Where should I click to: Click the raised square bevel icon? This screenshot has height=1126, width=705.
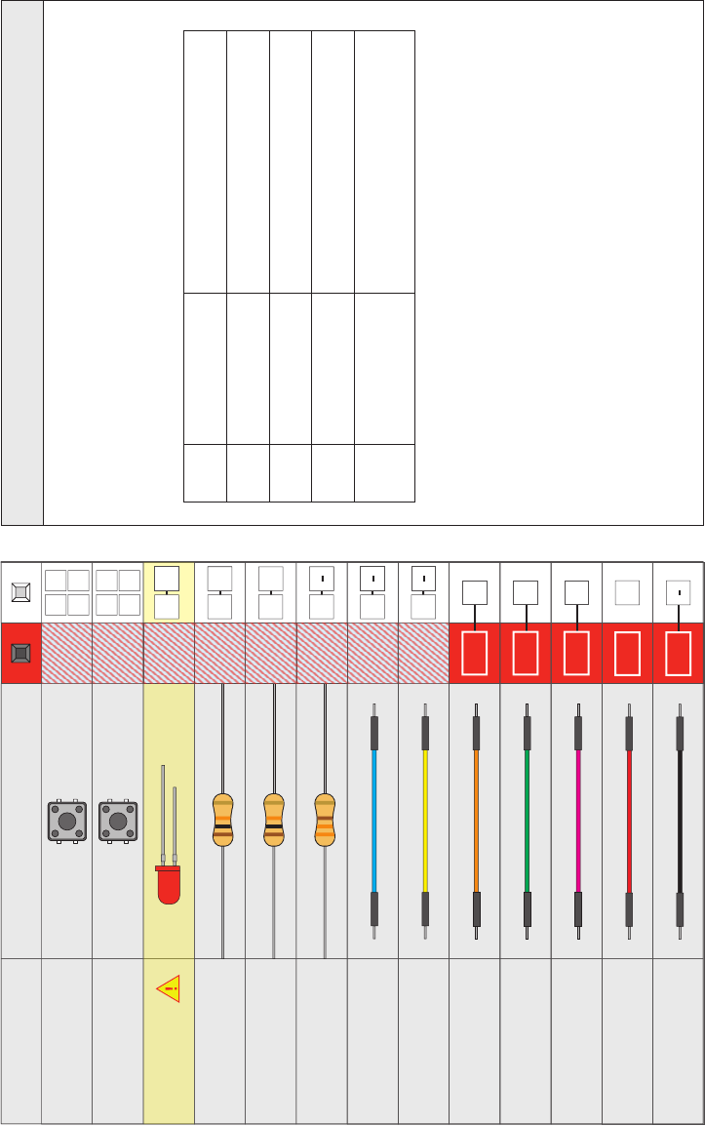(20, 592)
